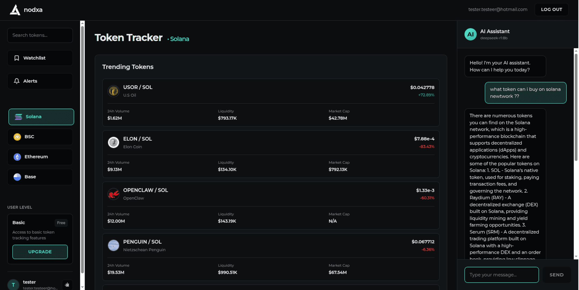Screen dimensions: 579x290
Task: Click the Search tokens input field
Action: (x=40, y=35)
